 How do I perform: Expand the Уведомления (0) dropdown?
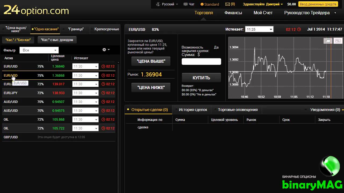pyautogui.click(x=327, y=110)
